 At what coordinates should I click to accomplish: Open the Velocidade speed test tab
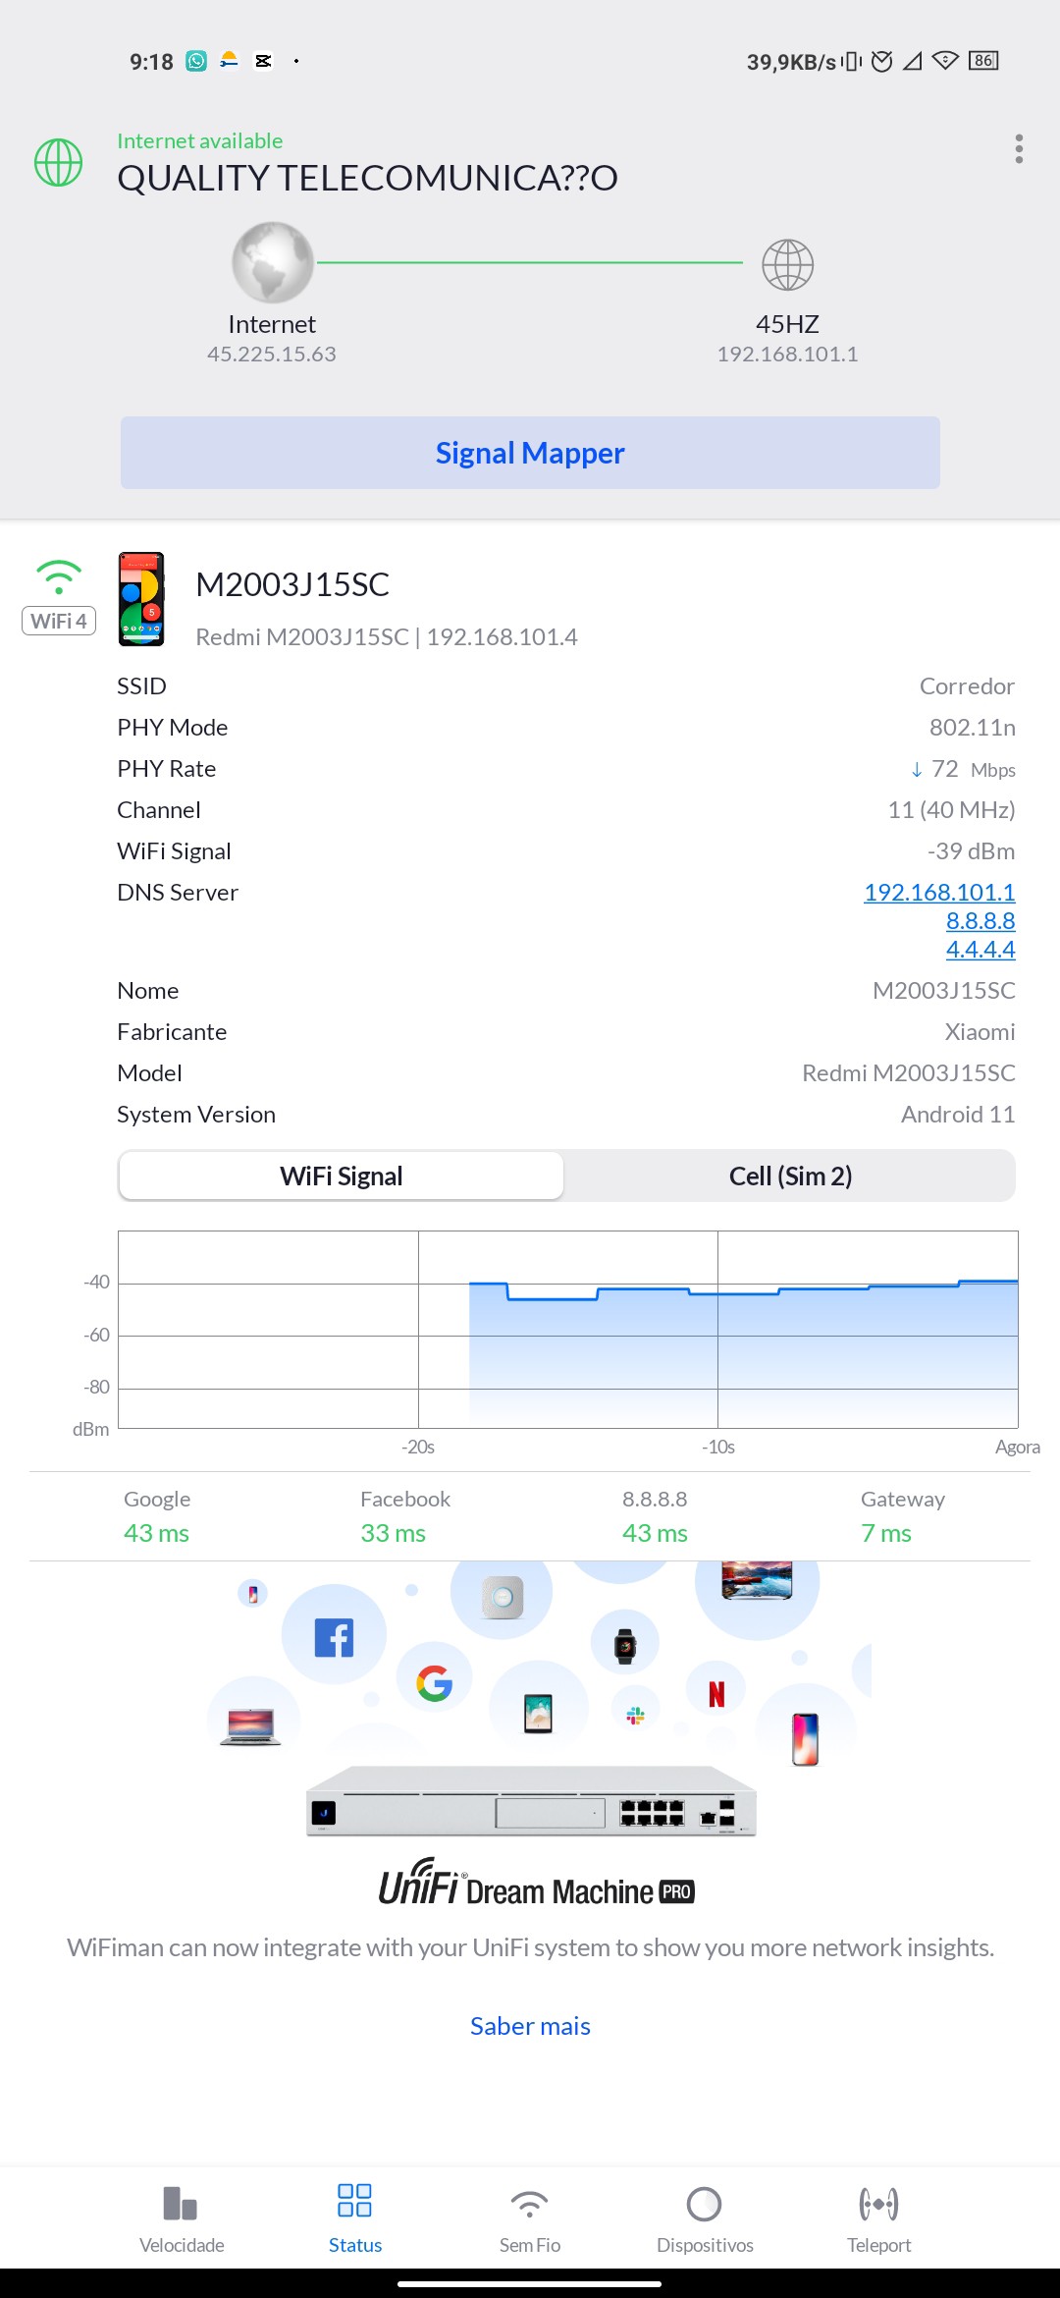pos(182,2217)
